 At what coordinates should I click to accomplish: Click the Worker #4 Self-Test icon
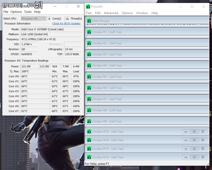(89, 66)
